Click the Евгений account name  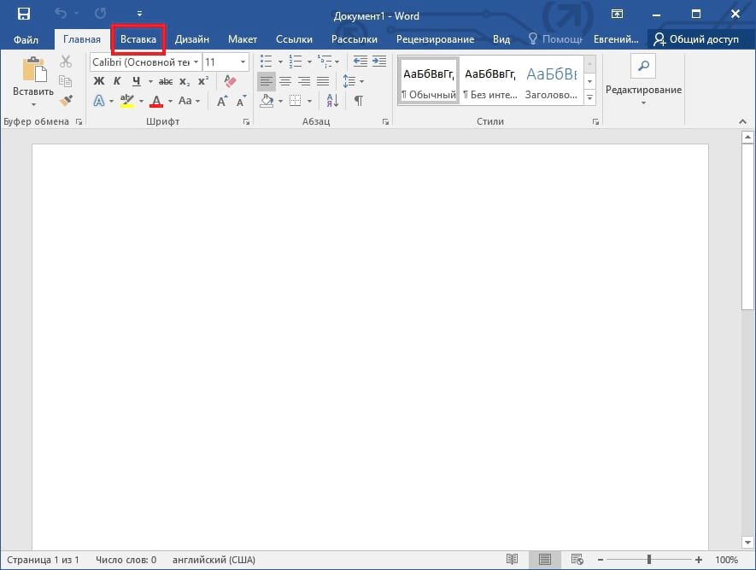(616, 39)
